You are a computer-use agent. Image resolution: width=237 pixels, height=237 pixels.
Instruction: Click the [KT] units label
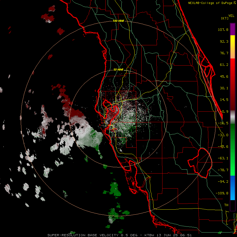click(x=225, y=18)
